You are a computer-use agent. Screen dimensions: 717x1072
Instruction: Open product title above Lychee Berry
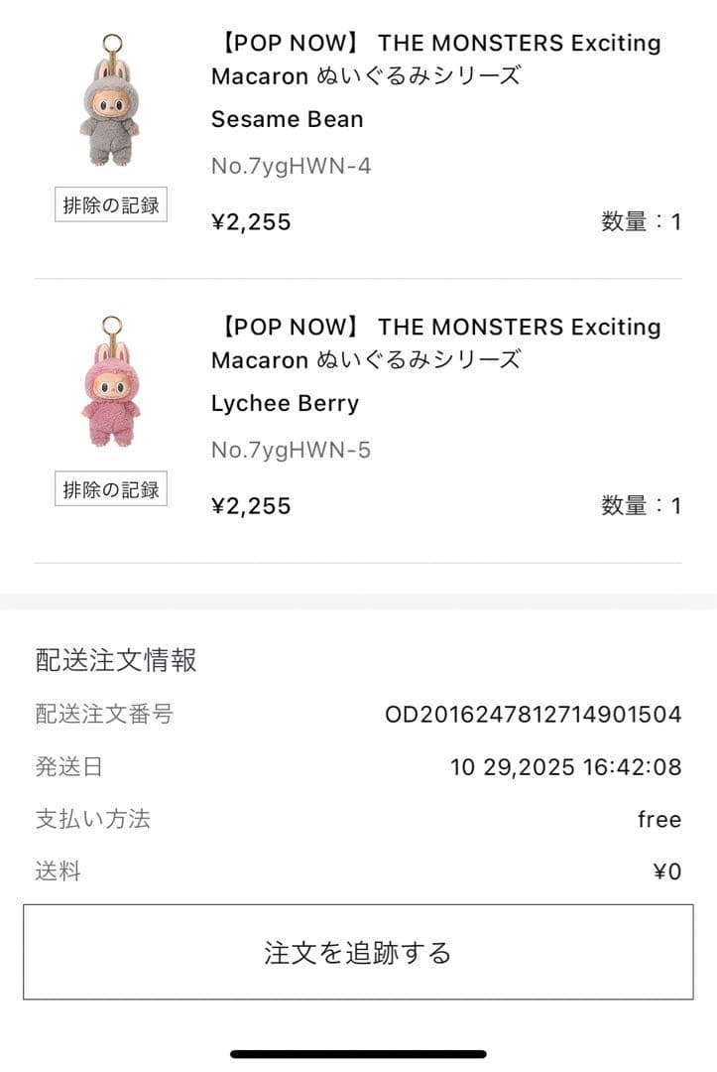click(435, 342)
